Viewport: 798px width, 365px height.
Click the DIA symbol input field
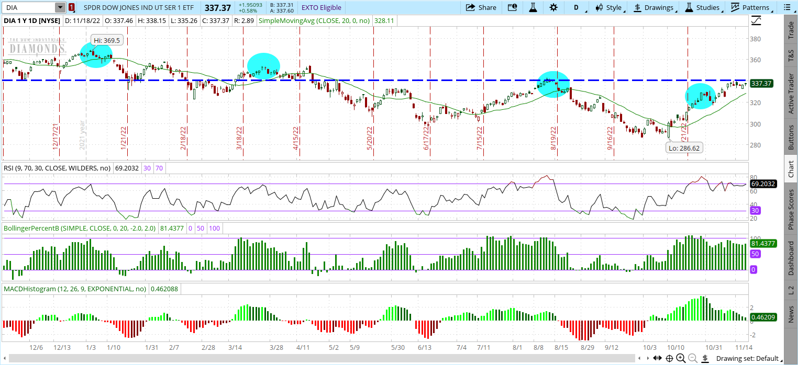point(29,7)
